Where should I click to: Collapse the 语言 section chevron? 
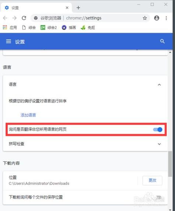click(159, 85)
